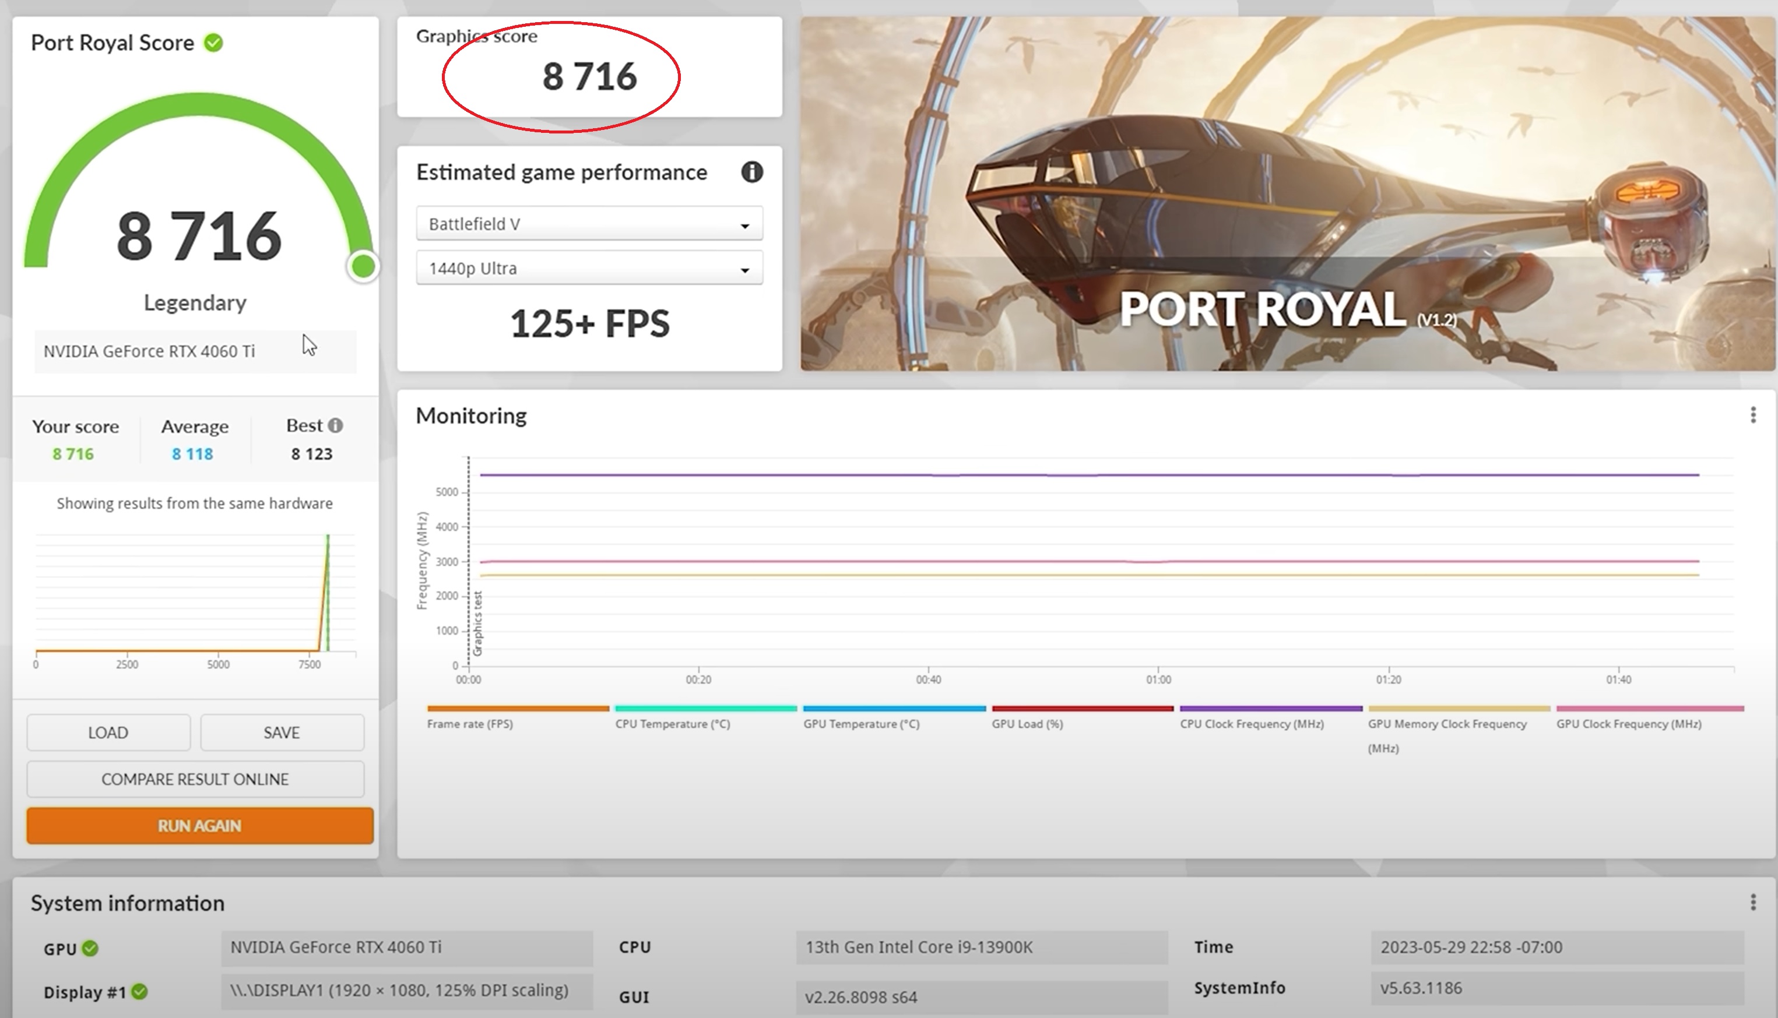1778x1018 pixels.
Task: Click the GPU Memory Clock Frequency color bar
Action: tap(1459, 708)
